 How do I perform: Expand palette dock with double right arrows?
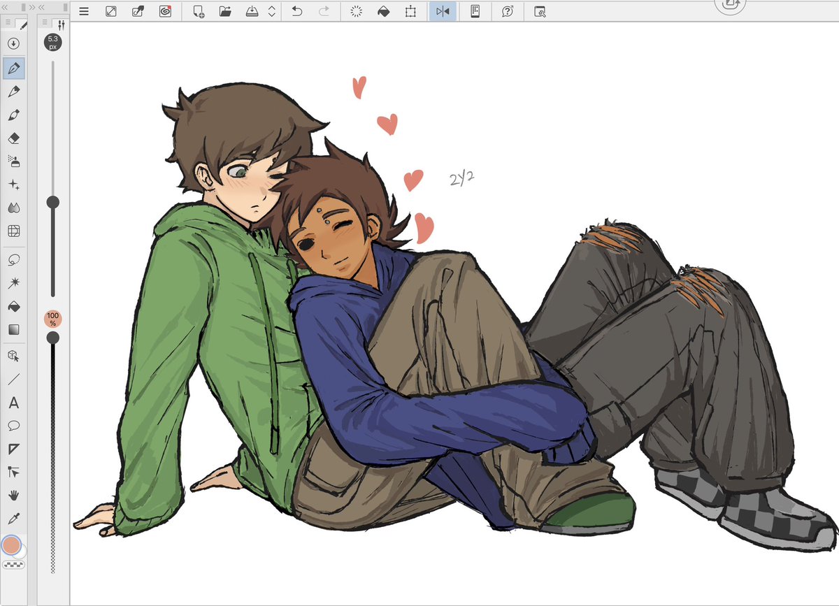(31, 8)
